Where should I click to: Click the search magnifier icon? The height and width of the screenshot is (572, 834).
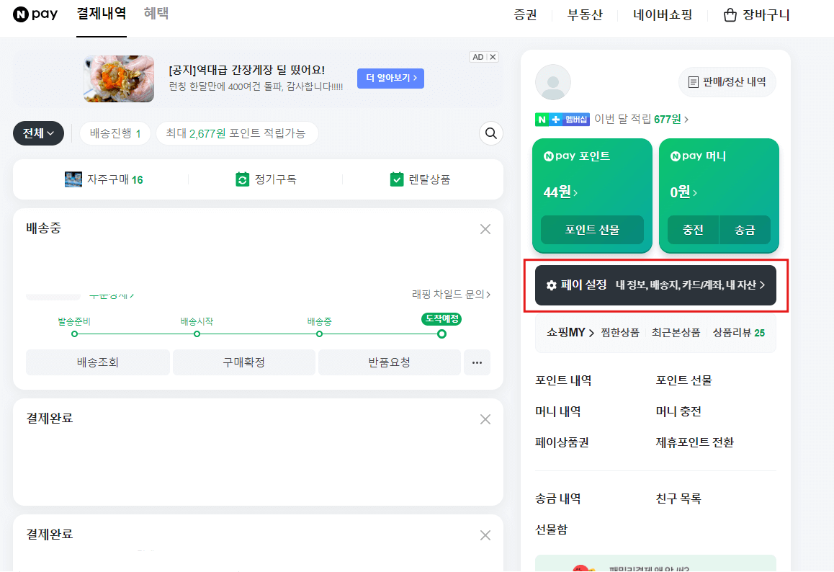click(x=491, y=133)
